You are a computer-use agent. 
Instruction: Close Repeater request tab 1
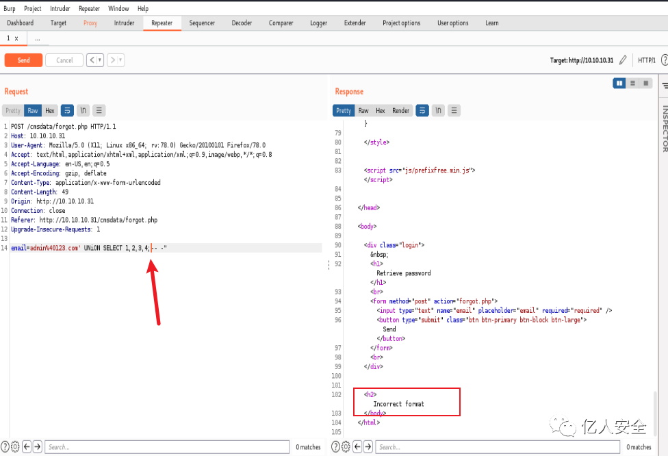point(16,38)
